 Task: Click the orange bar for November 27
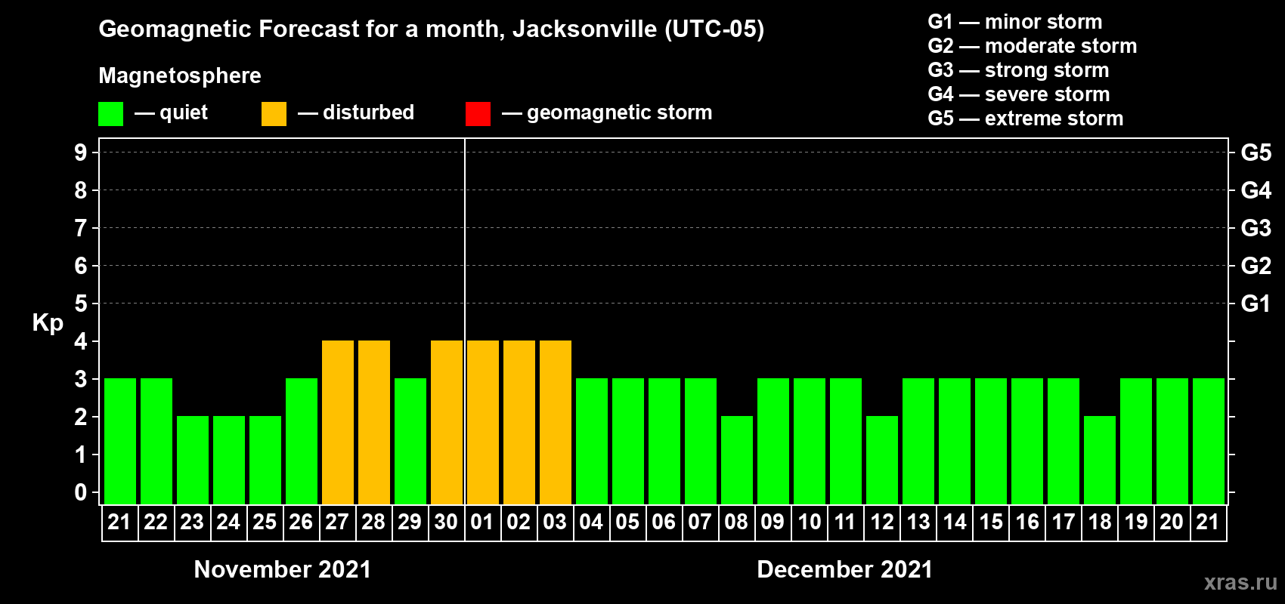click(x=338, y=422)
